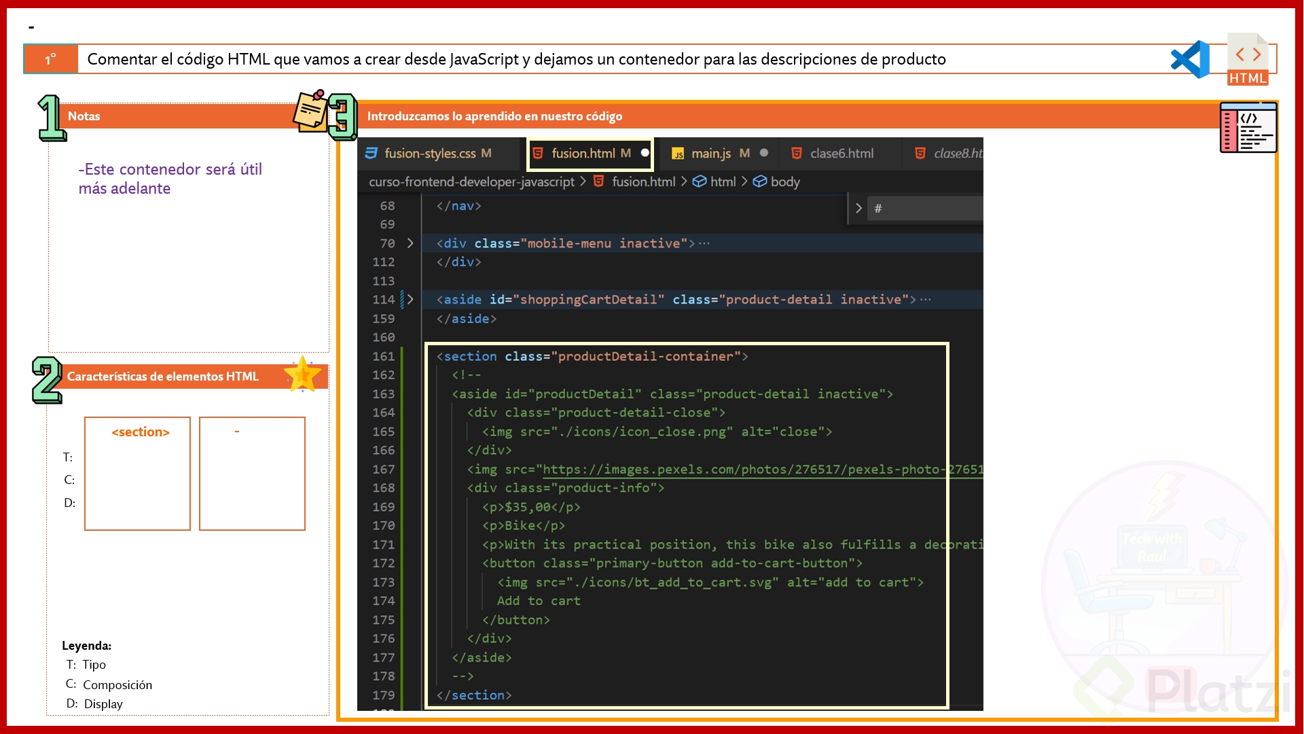Select the html breadcrumb element
This screenshot has height=734, width=1304.
click(x=723, y=182)
